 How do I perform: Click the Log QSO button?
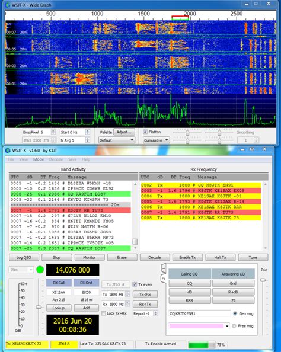[x=24, y=258]
